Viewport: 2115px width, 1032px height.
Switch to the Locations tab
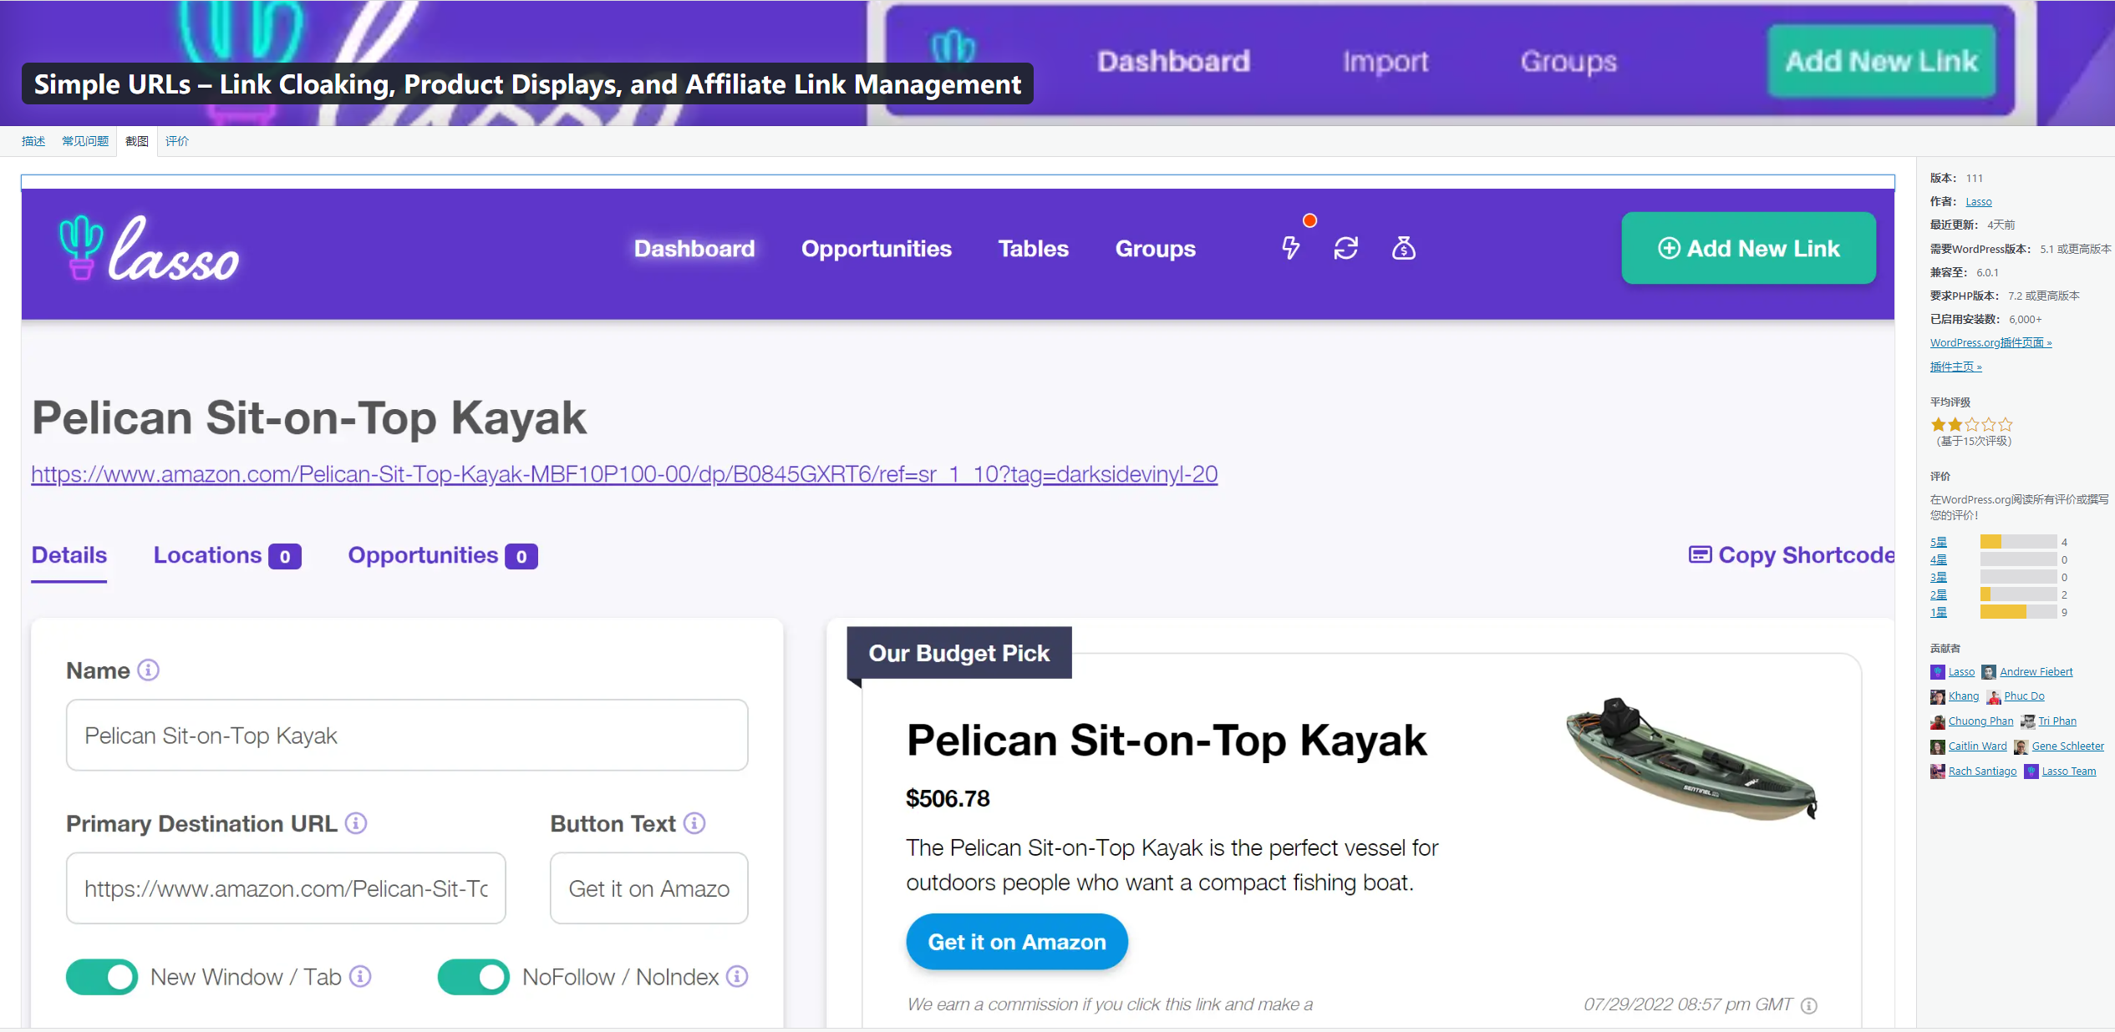point(226,555)
